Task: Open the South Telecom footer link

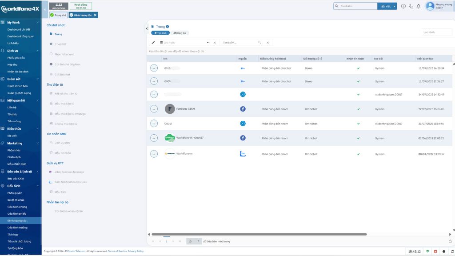Action: [x=76, y=251]
